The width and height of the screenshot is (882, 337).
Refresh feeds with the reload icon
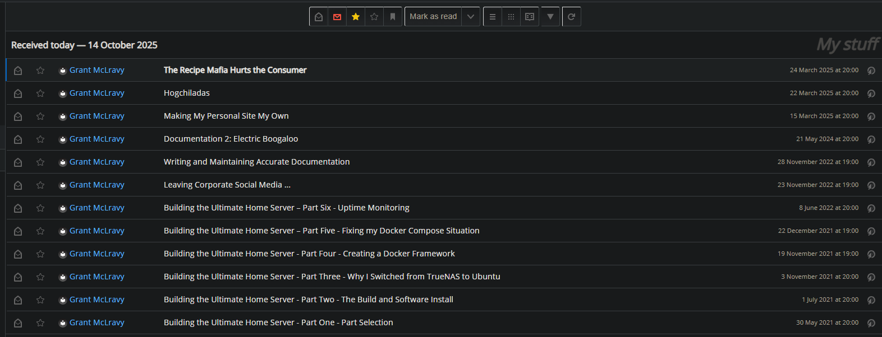[571, 17]
